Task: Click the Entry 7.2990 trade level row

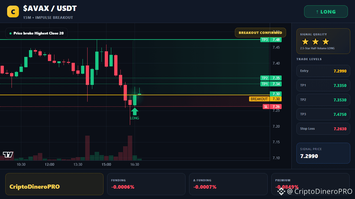Action: point(323,71)
